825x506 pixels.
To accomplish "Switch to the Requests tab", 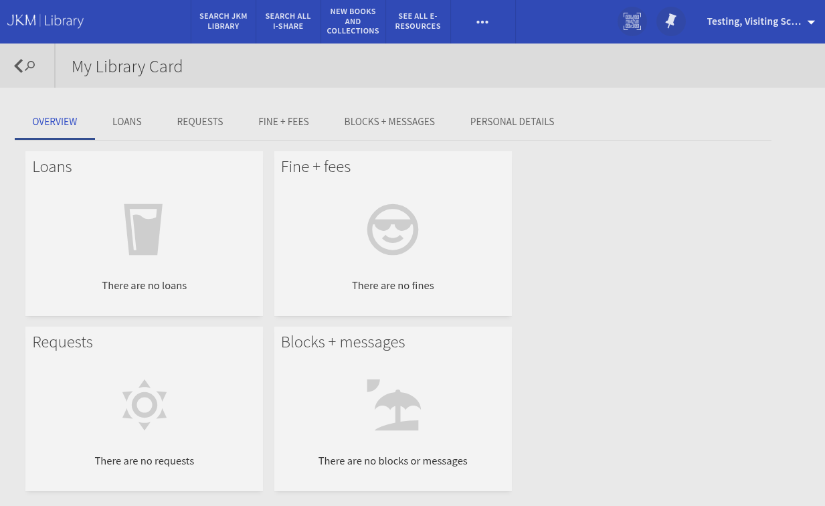I will pos(200,122).
